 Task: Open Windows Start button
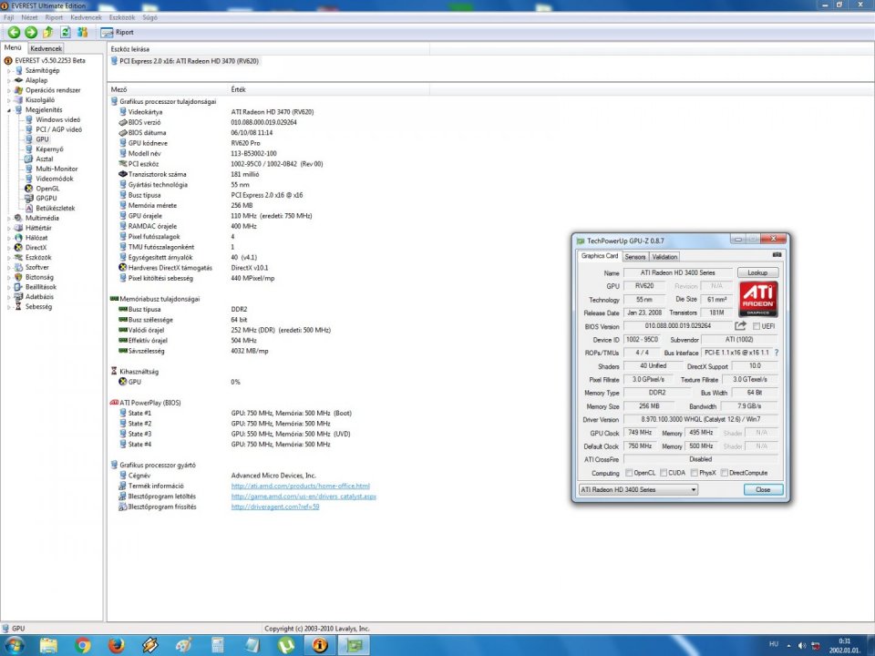click(14, 645)
